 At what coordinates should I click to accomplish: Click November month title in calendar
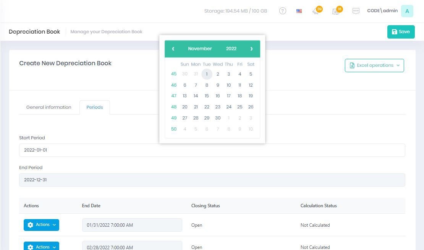pyautogui.click(x=200, y=49)
